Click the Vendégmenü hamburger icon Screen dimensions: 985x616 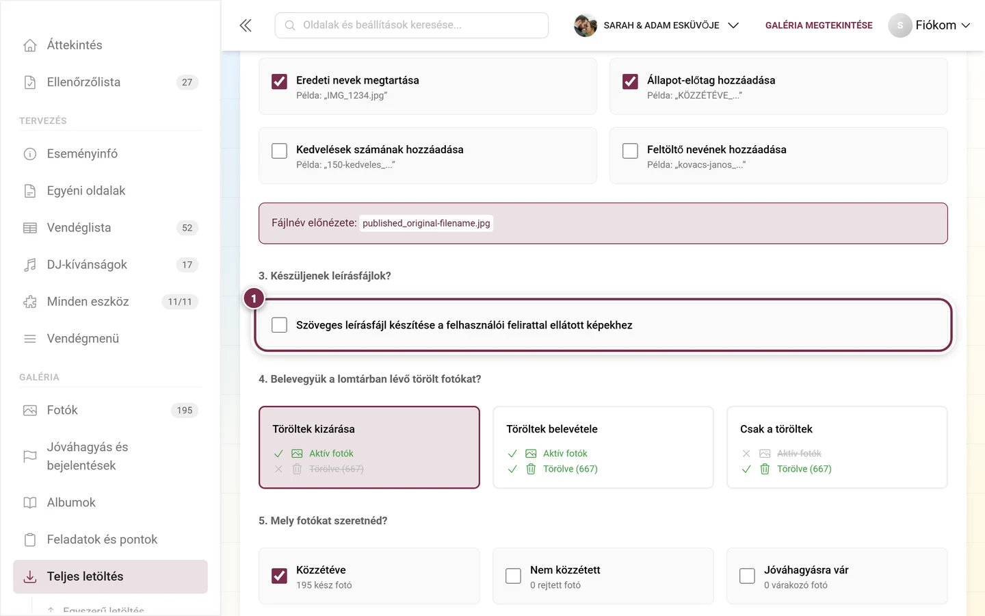pos(30,339)
